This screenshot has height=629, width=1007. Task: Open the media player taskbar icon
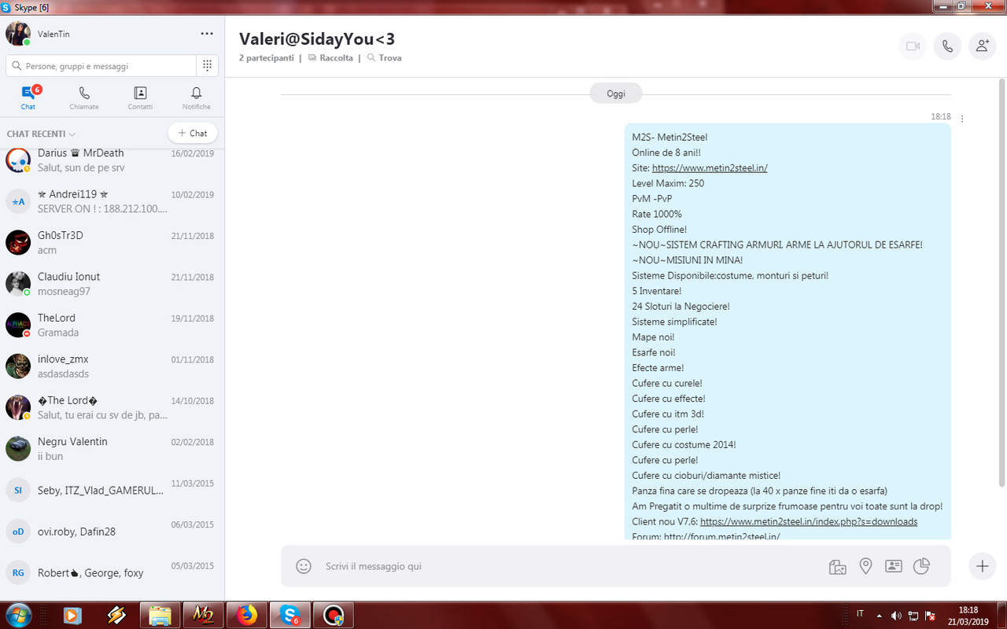click(x=72, y=615)
